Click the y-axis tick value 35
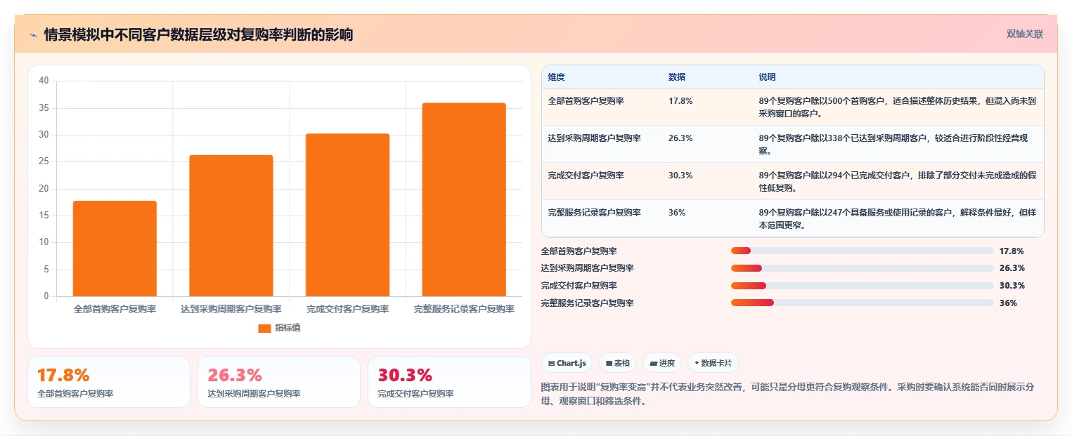 44,108
